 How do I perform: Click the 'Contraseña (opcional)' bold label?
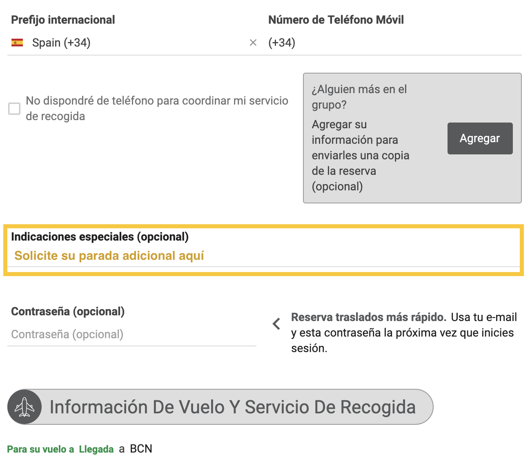[68, 312]
